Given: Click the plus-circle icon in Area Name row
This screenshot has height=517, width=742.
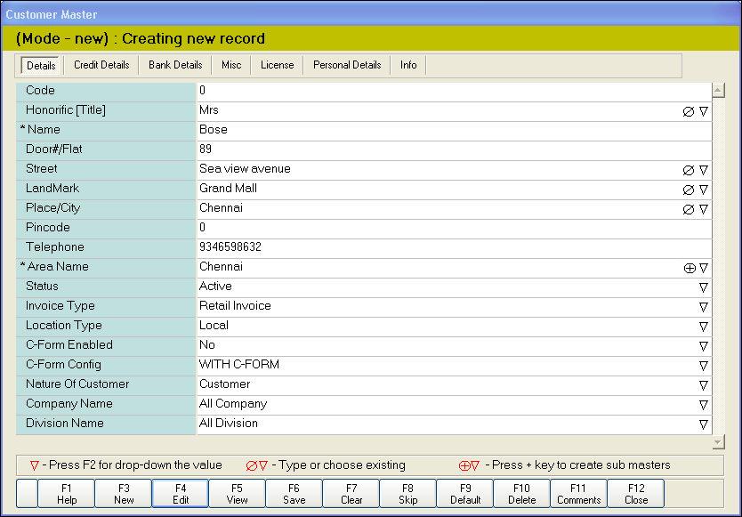Looking at the screenshot, I should point(689,268).
